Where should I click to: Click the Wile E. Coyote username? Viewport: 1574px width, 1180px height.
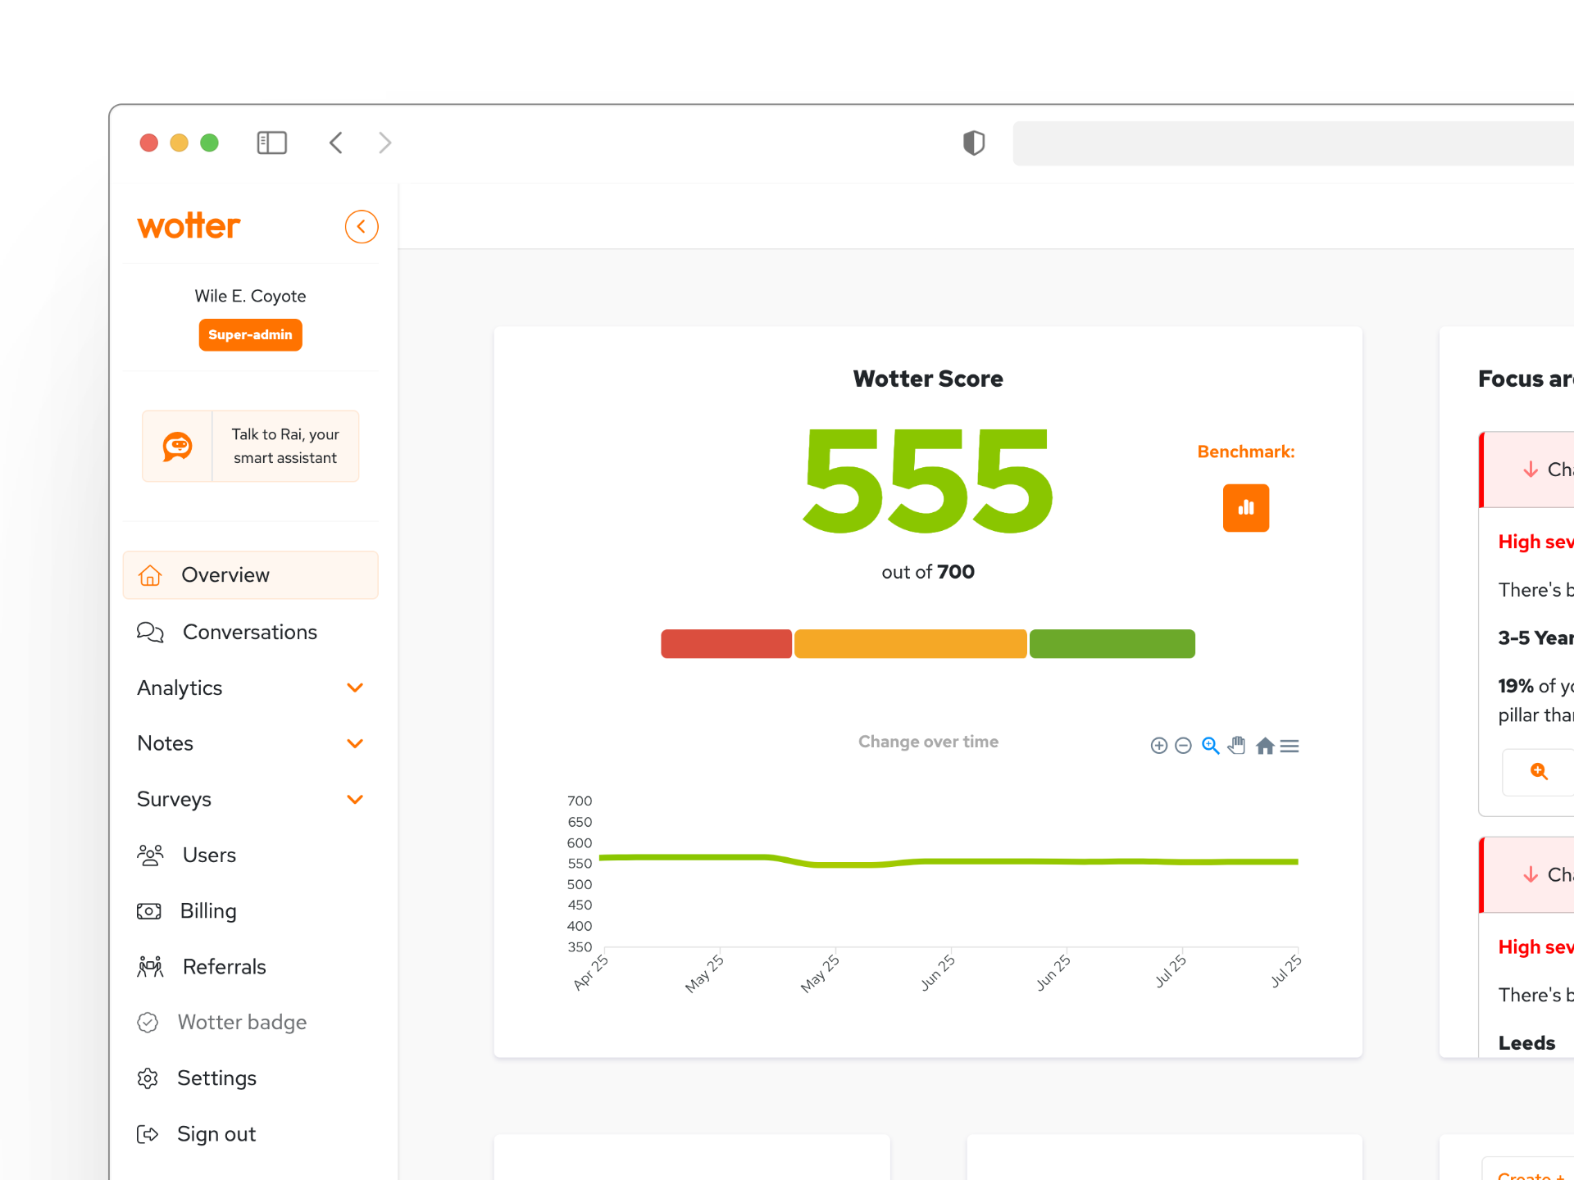tap(250, 296)
